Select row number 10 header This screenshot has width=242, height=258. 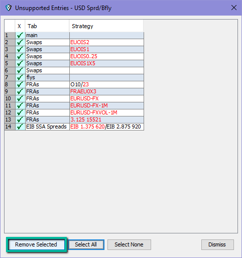coord(10,98)
